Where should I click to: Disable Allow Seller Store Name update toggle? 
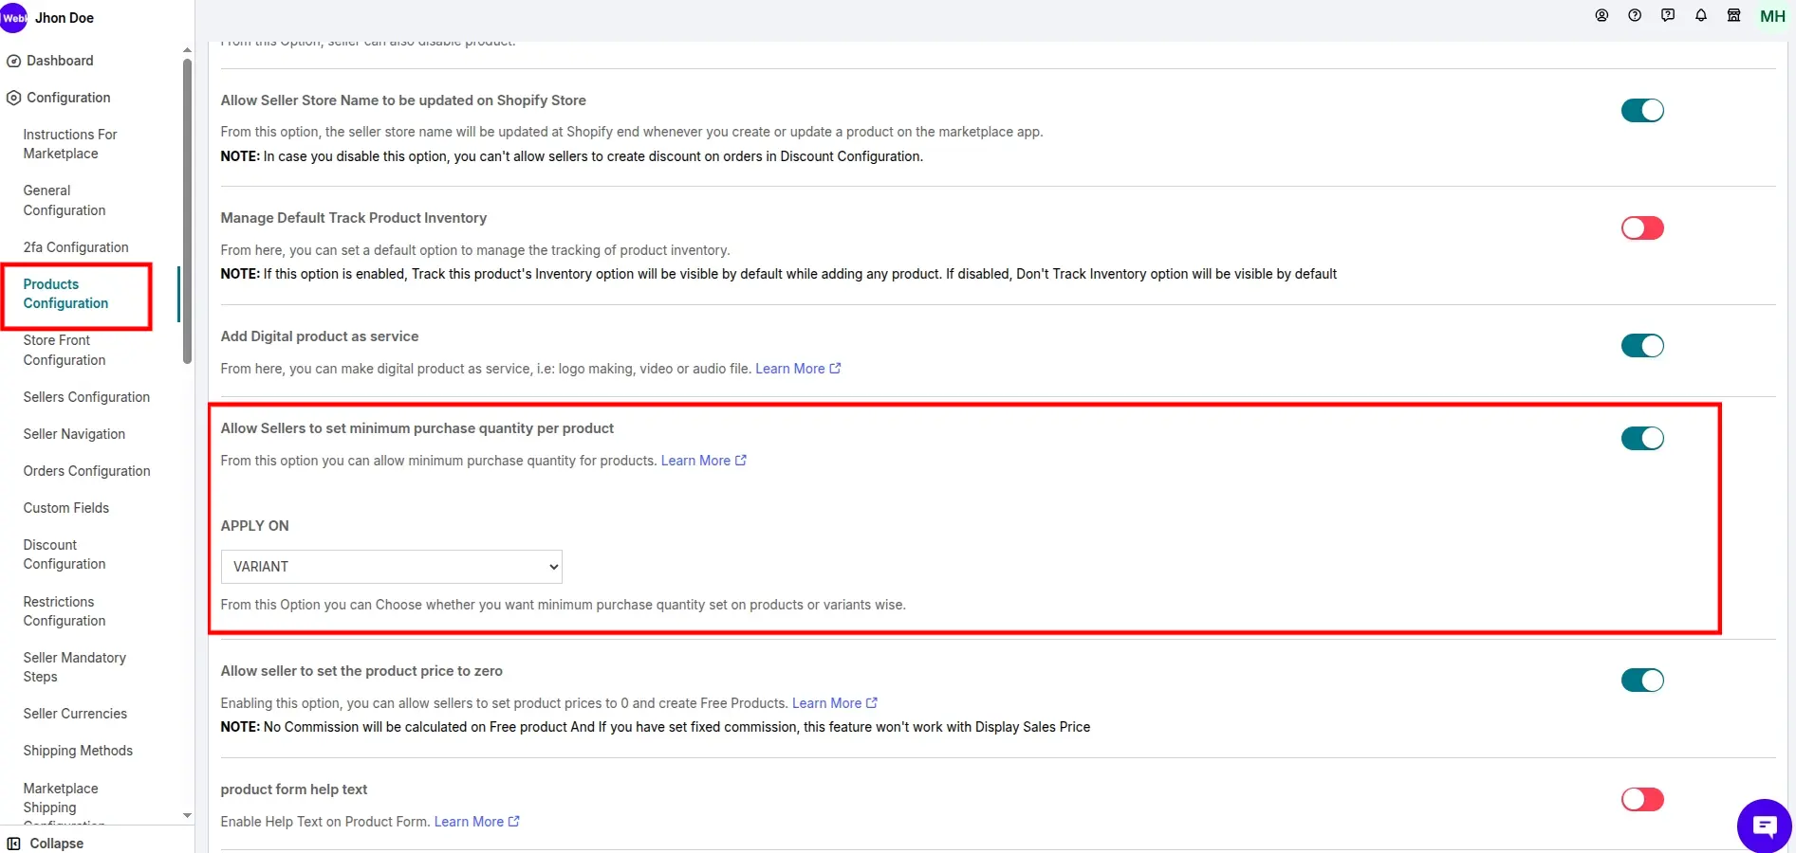pos(1642,111)
